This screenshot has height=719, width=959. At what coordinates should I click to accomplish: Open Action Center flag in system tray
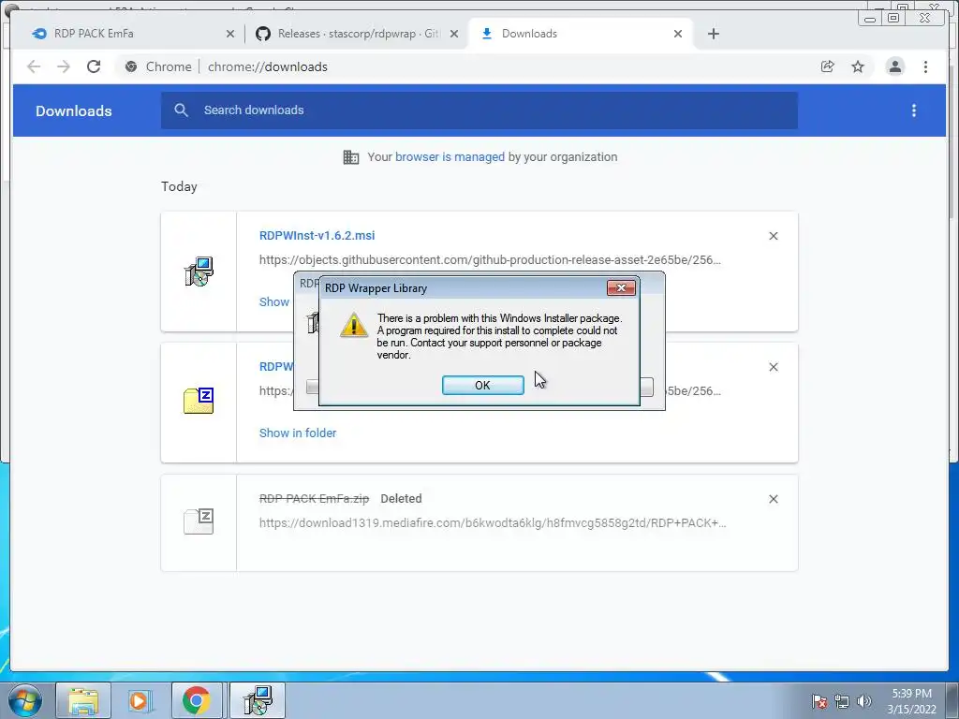[x=819, y=701]
